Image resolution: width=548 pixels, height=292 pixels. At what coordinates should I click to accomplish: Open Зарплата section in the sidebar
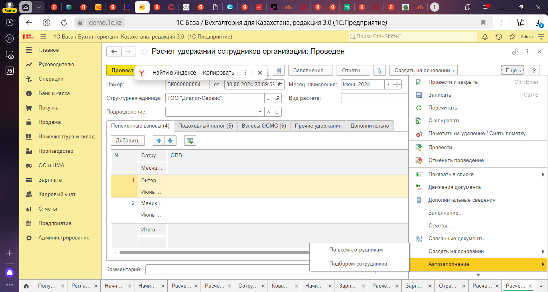(x=50, y=180)
